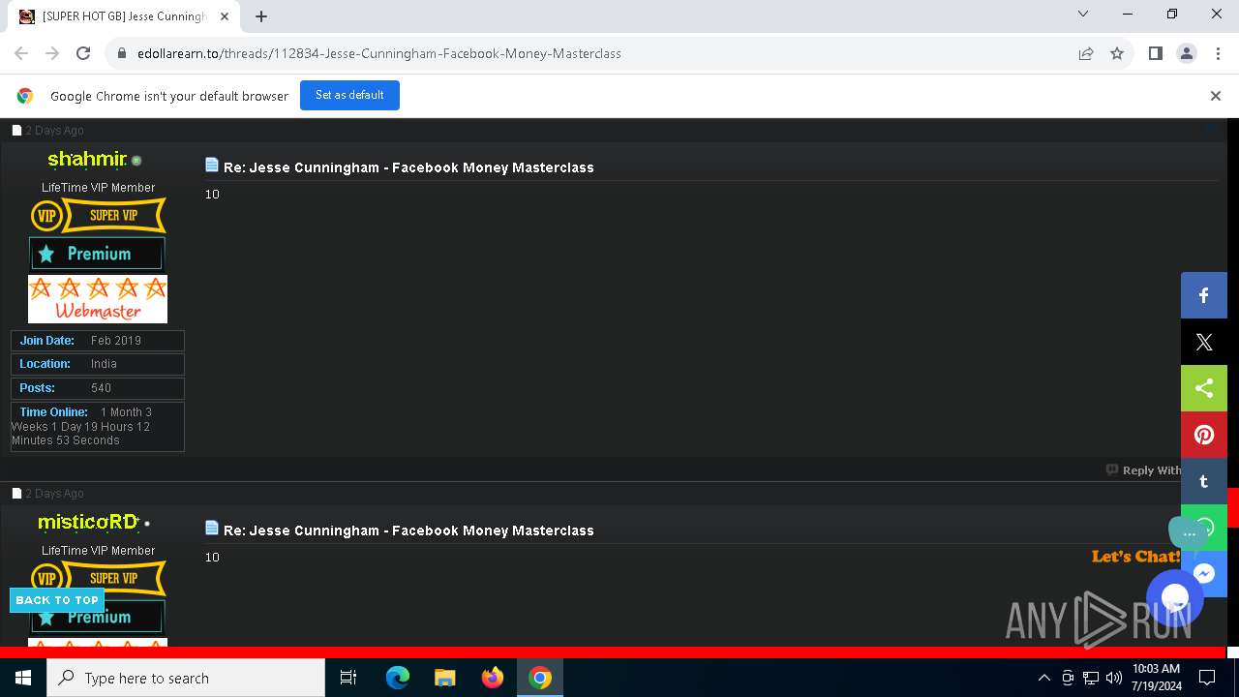Click shahmir's SUPER VIP badge

click(x=98, y=215)
